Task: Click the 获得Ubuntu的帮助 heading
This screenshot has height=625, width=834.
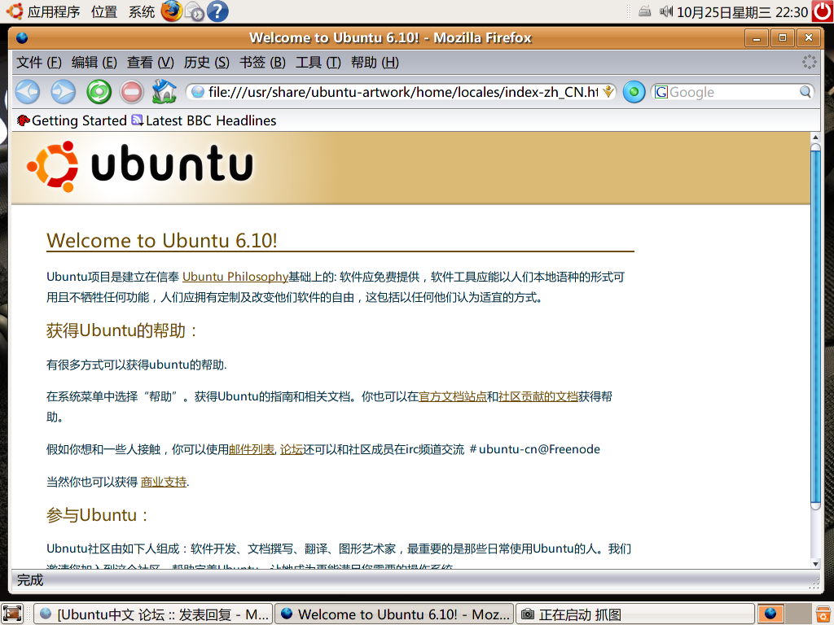Action: coord(122,330)
